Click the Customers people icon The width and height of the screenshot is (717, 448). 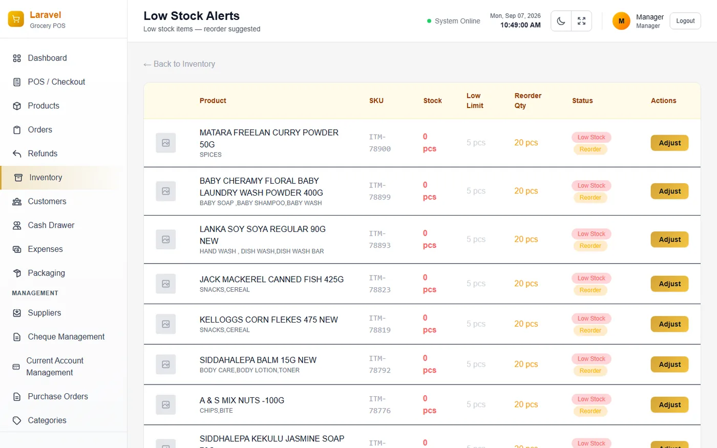[17, 202]
